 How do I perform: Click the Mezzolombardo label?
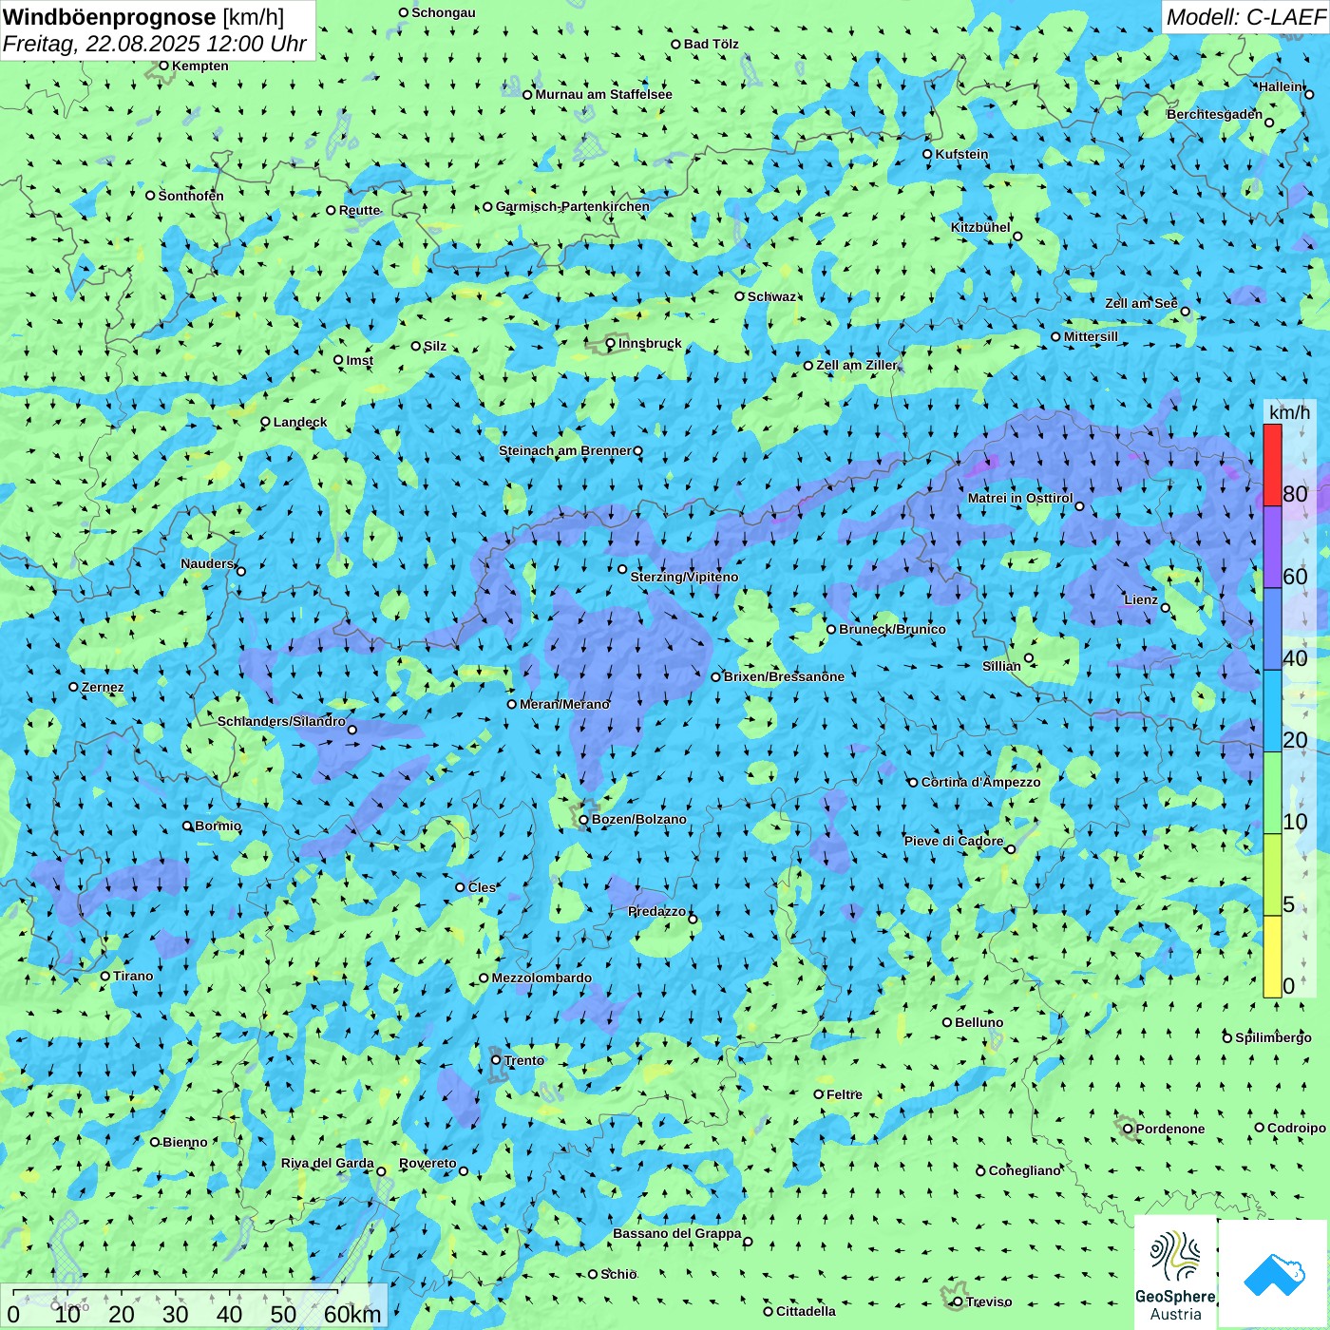click(541, 978)
